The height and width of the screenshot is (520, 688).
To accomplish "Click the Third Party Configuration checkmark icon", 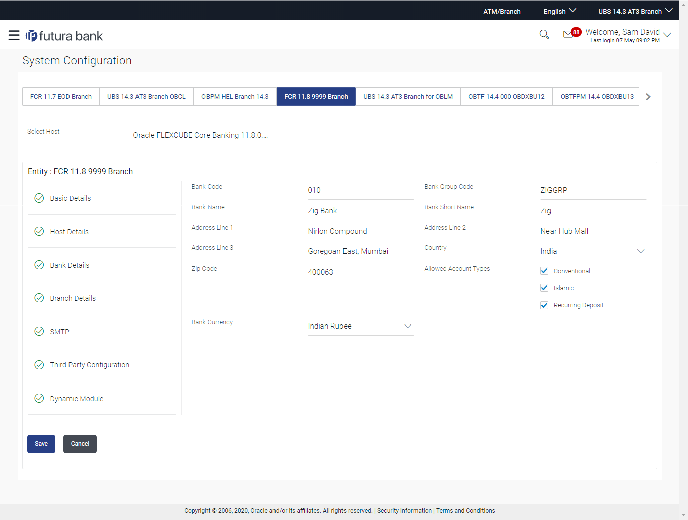I will coord(39,365).
